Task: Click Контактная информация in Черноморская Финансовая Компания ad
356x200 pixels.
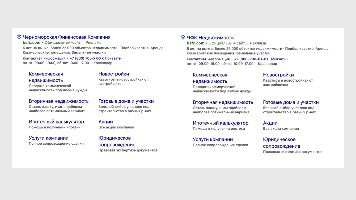Action: [44, 58]
